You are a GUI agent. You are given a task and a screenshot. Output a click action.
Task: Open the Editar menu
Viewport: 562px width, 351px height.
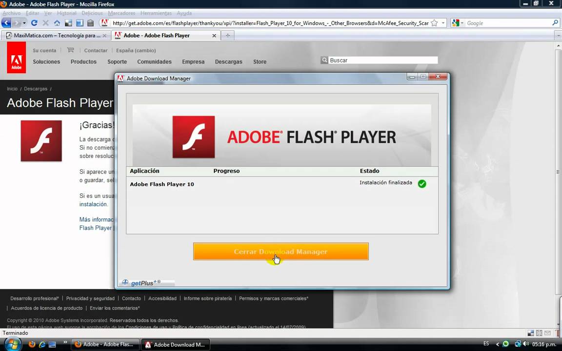[x=32, y=13]
